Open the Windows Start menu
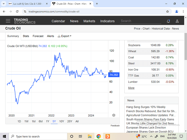Viewport: 187px width, 140px height. coord(4,136)
